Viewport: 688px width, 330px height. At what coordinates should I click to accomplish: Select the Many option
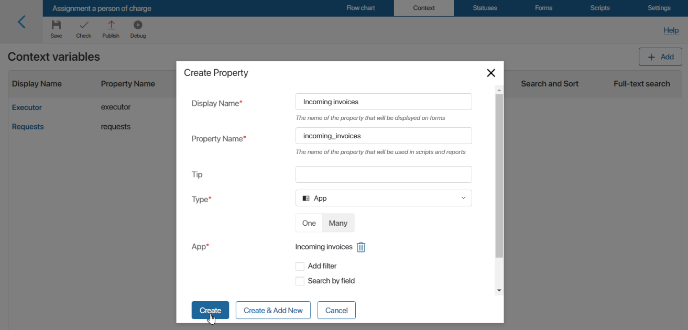pyautogui.click(x=338, y=223)
